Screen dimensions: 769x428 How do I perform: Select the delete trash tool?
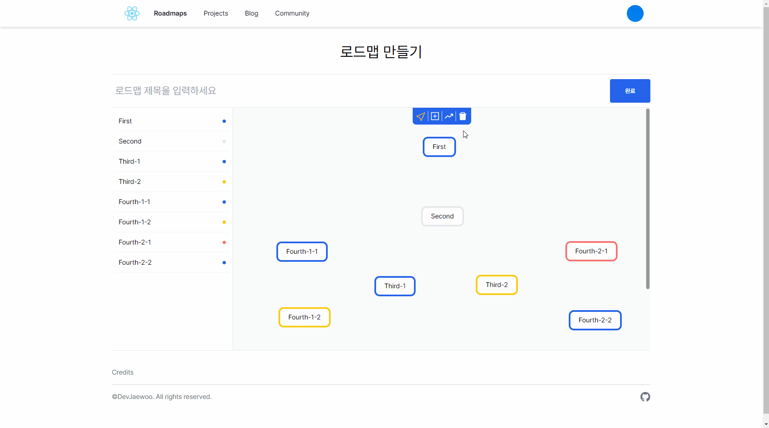click(463, 116)
